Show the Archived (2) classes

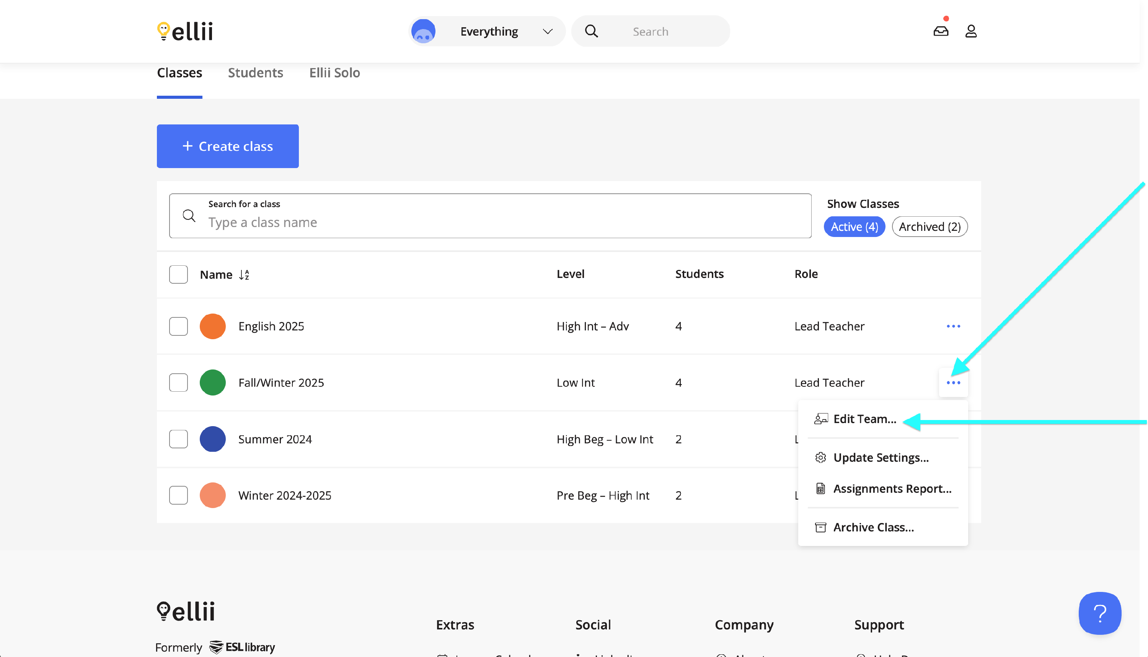pos(929,227)
